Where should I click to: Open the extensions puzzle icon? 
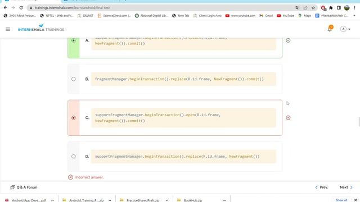[x=331, y=8]
